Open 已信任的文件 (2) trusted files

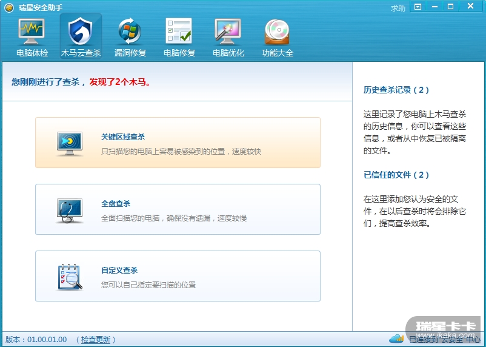[x=396, y=175]
